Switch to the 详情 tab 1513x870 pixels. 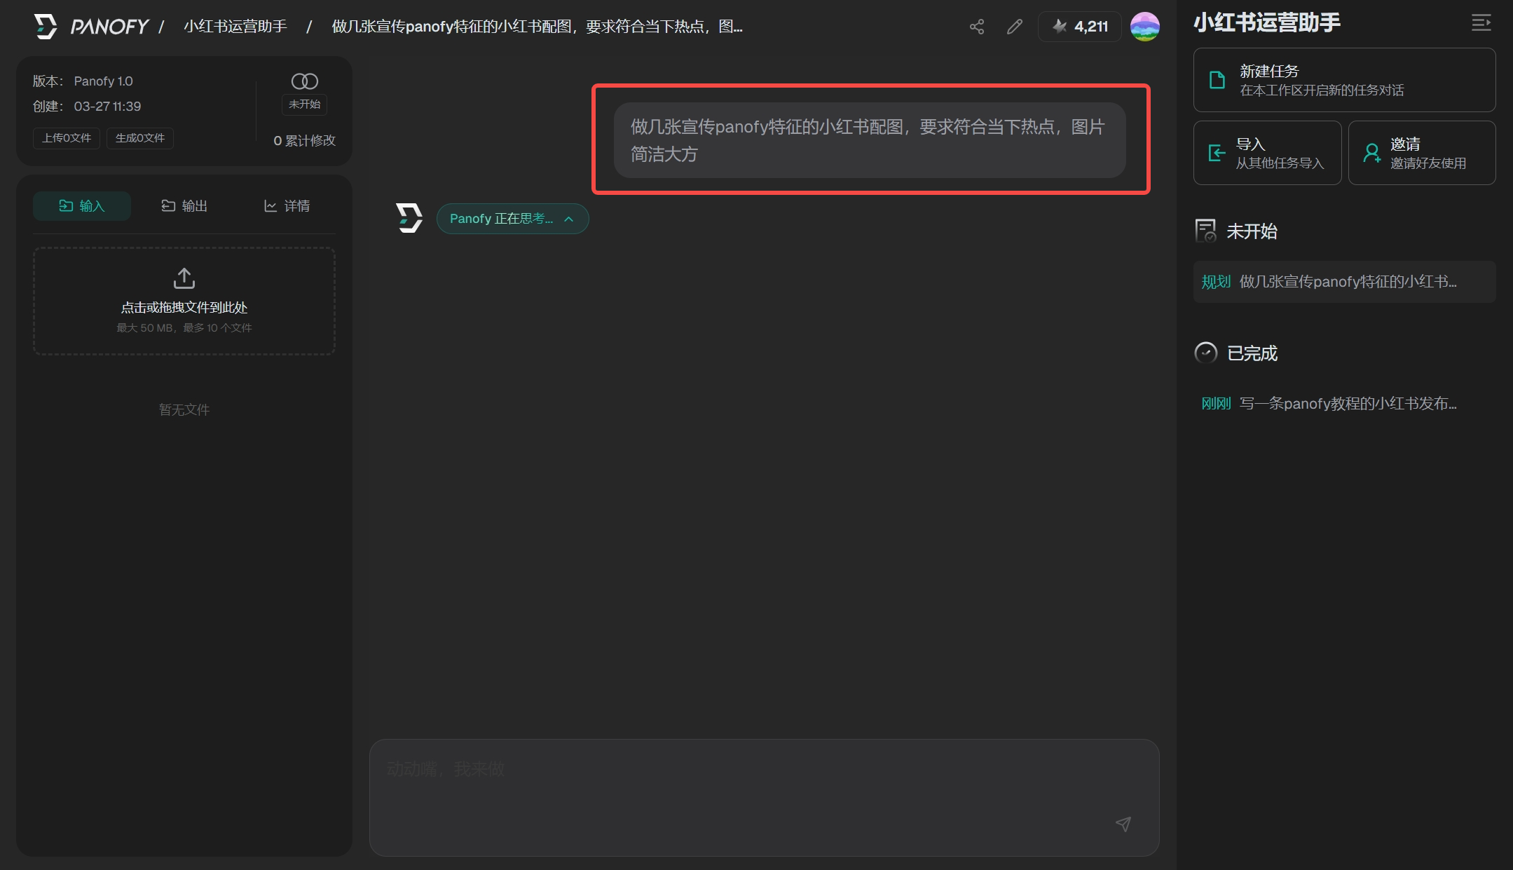pyautogui.click(x=287, y=205)
